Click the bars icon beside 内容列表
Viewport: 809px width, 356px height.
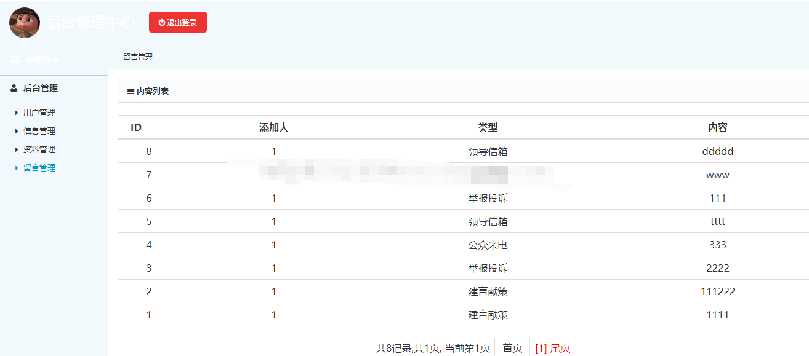click(x=131, y=91)
